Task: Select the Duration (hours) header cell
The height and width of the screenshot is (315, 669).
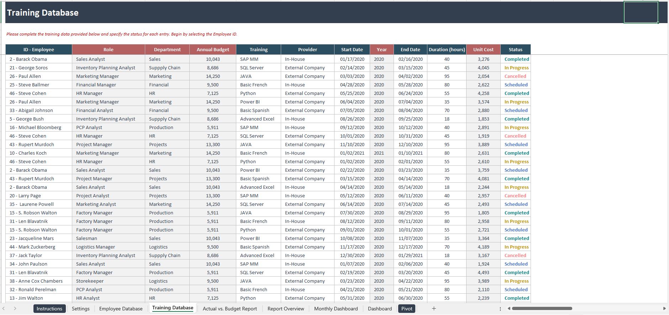Action: point(447,49)
